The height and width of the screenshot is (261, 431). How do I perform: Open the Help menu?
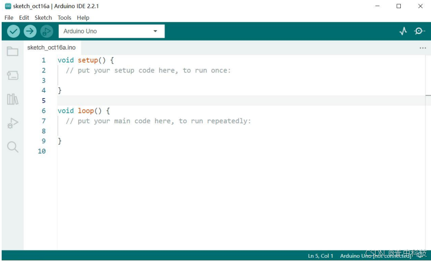(83, 18)
